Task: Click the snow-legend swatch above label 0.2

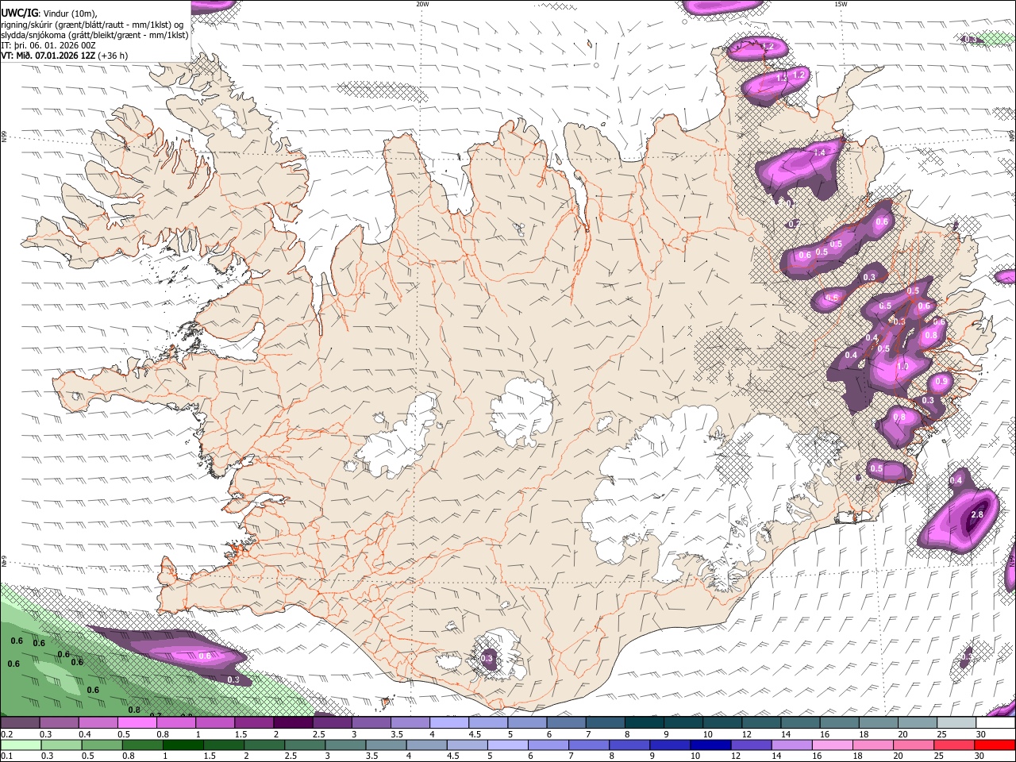Action: point(20,723)
